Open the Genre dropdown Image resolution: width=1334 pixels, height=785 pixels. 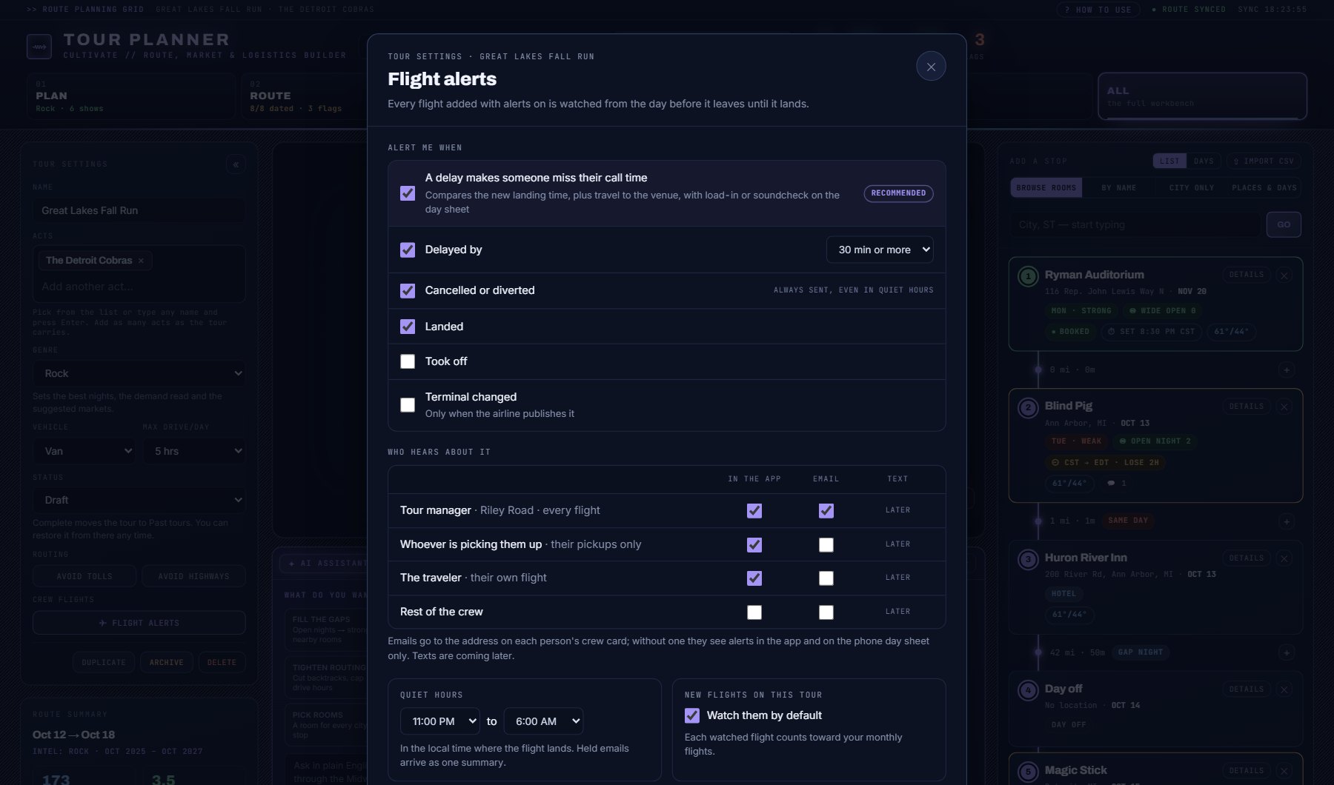(139, 374)
